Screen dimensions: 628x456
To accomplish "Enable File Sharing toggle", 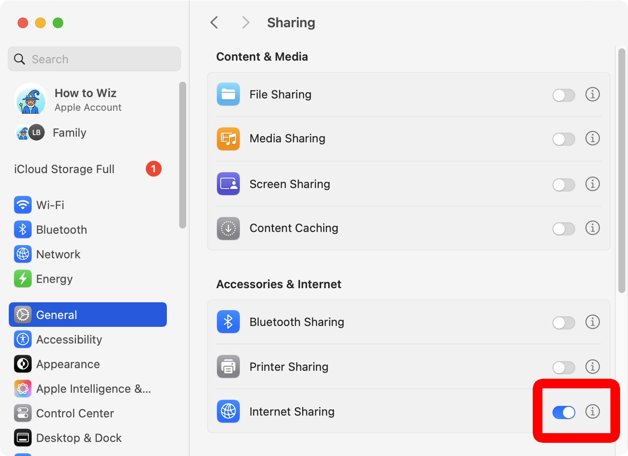I will point(563,95).
